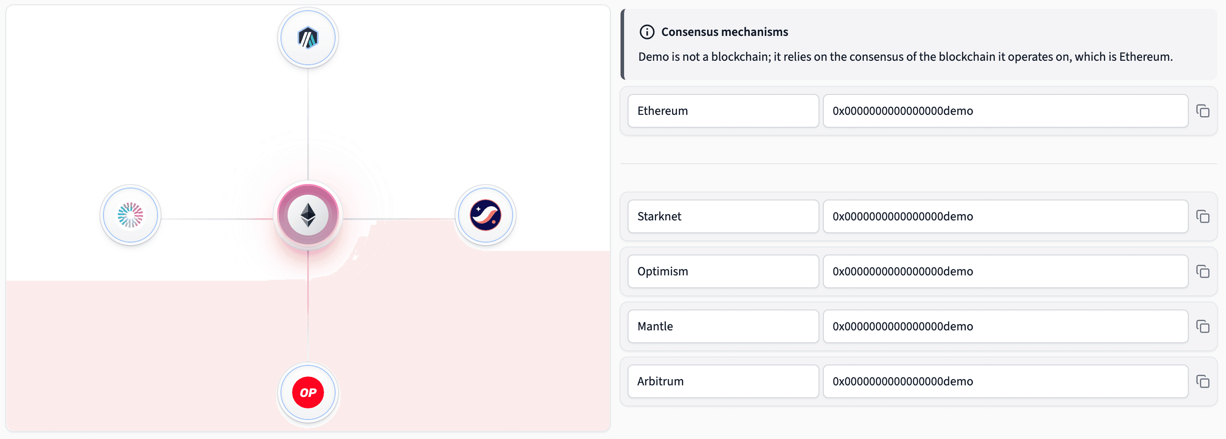This screenshot has height=439, width=1226.
Task: Select the Arbitrum address value field
Action: [1005, 381]
